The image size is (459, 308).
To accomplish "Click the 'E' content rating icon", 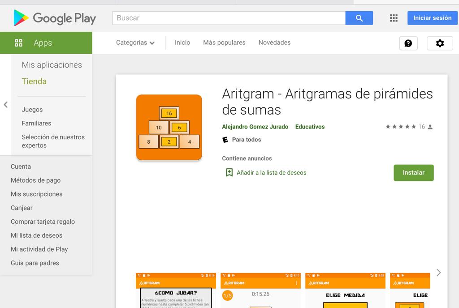I will point(225,140).
